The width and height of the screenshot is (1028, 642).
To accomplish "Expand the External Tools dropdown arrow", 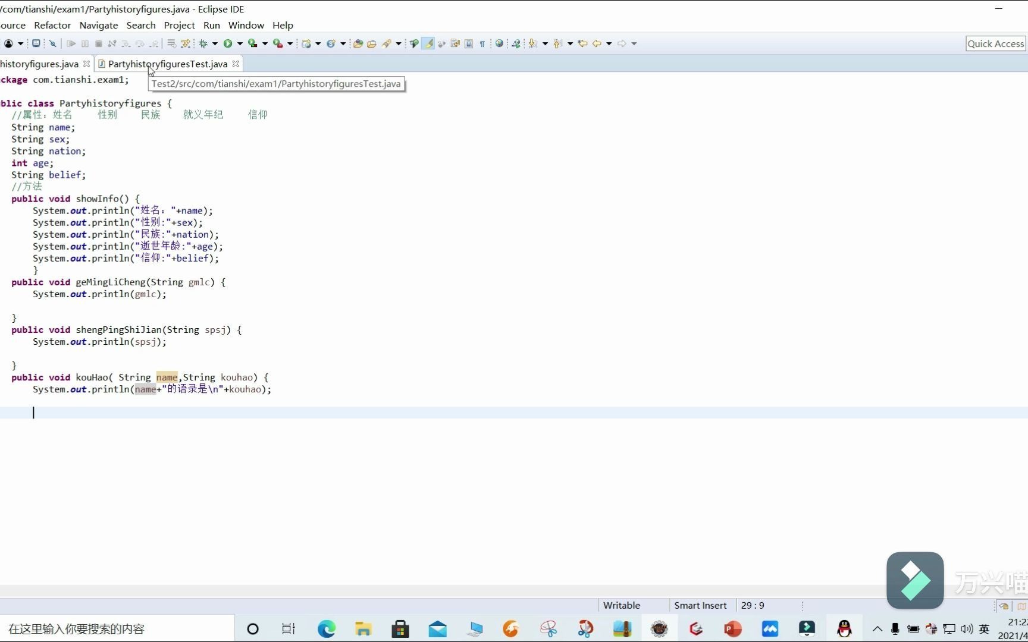I will coord(290,43).
